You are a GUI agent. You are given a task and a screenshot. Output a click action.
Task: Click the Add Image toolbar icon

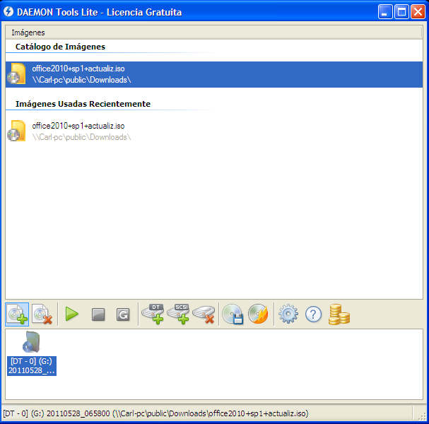[x=17, y=314]
